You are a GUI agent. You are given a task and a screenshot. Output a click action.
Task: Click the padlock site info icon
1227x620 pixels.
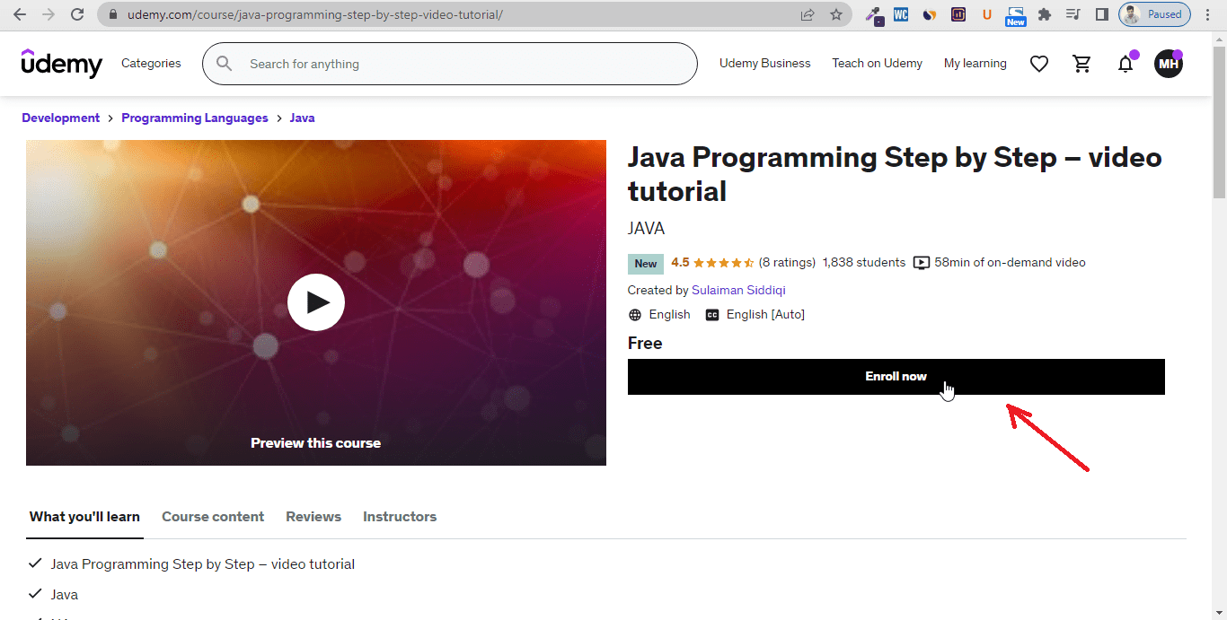point(113,14)
